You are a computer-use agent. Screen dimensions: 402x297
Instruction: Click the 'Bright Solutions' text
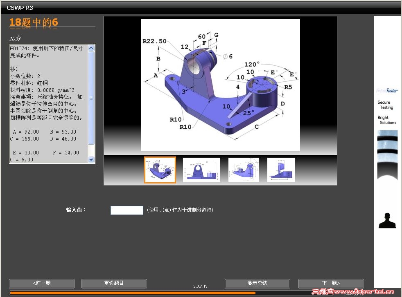pos(386,120)
